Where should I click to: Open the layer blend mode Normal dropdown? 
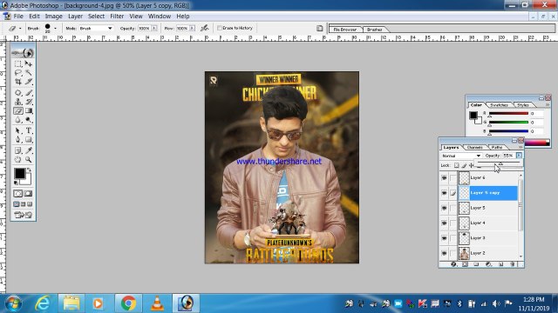pos(461,156)
